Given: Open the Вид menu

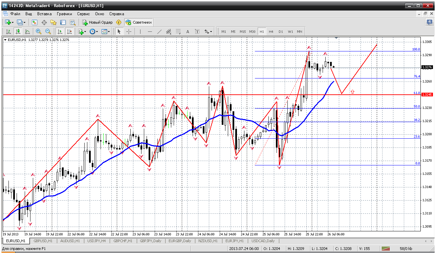Looking at the screenshot, I should coord(29,14).
